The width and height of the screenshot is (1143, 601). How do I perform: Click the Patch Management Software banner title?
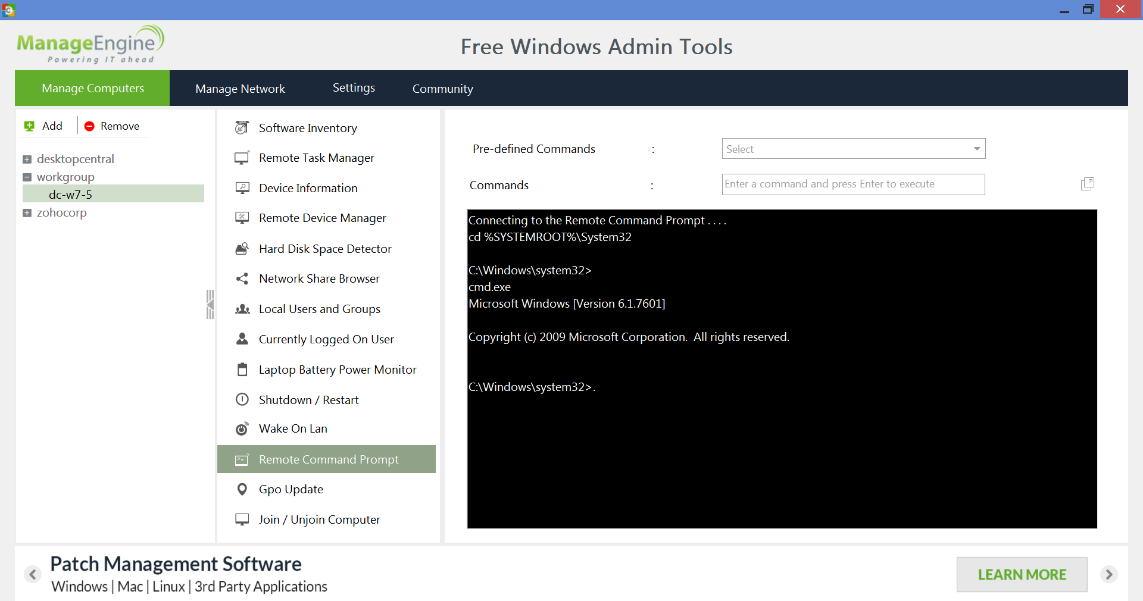(176, 564)
